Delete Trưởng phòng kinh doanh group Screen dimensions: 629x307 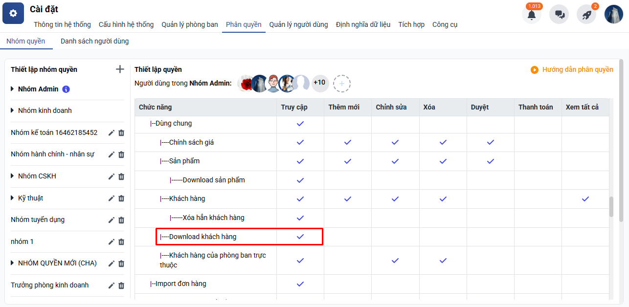point(121,285)
